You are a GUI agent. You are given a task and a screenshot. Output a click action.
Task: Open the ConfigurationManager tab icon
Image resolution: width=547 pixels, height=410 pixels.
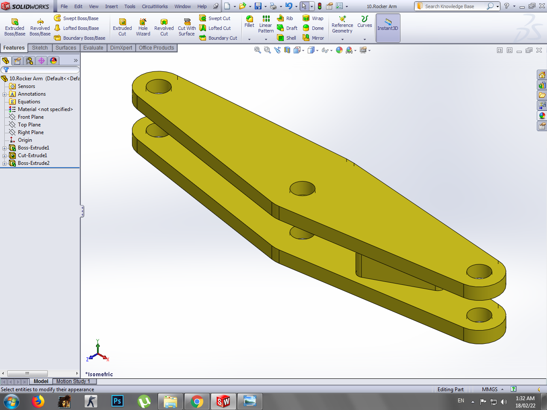coord(29,61)
